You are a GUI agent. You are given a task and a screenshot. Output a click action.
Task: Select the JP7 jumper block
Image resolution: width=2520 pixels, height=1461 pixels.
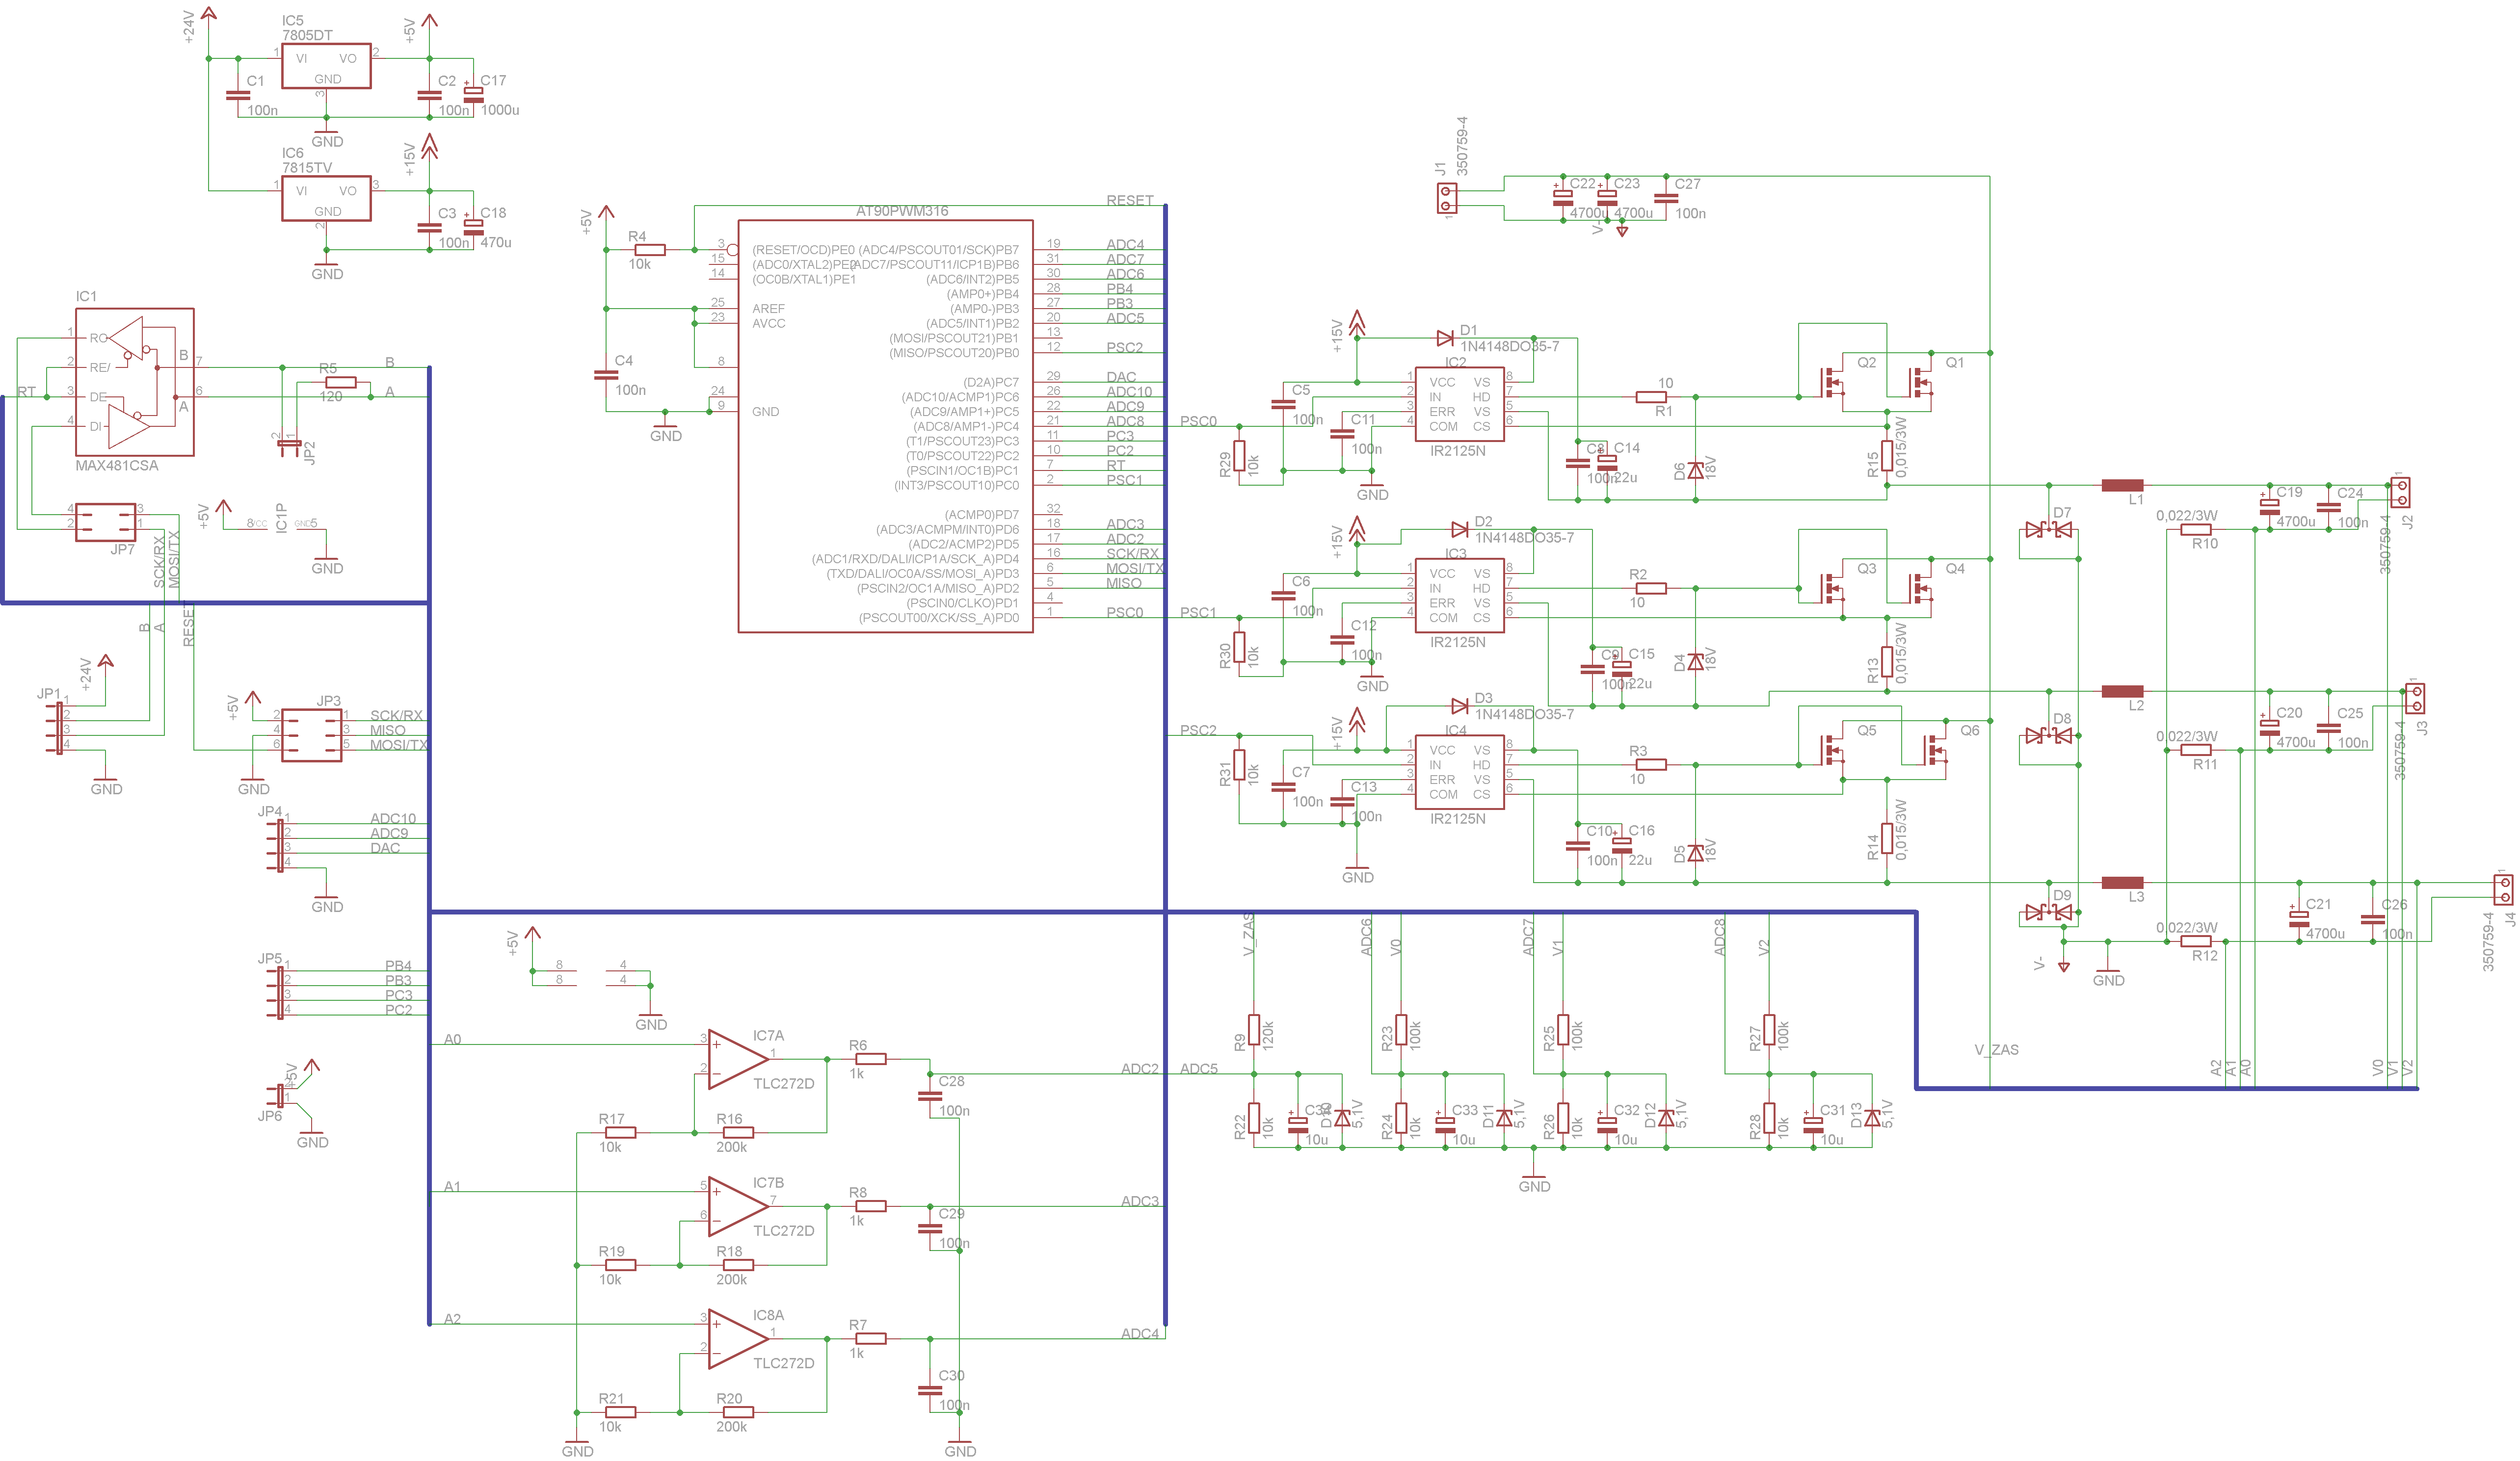(106, 522)
